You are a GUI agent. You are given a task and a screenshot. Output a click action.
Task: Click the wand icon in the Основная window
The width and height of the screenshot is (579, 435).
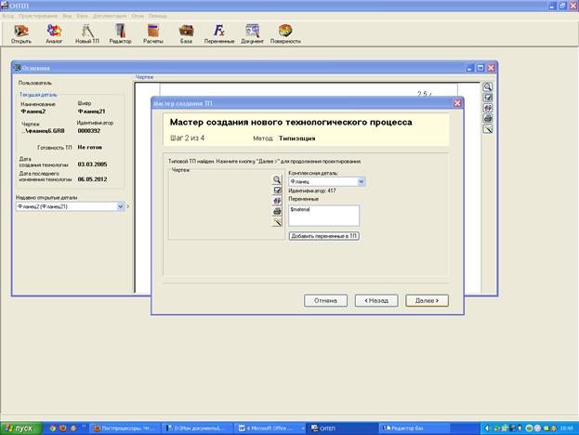click(488, 129)
